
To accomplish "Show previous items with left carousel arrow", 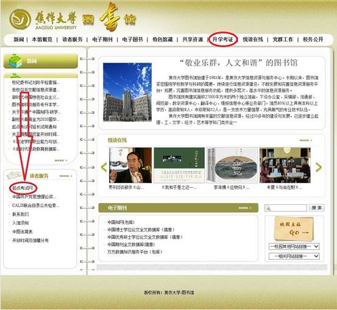I will tap(104, 167).
